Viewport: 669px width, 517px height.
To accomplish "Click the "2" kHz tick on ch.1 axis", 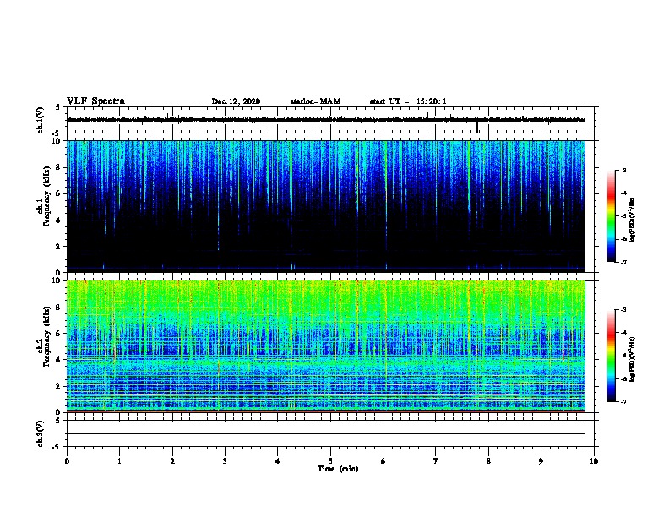I will coord(58,247).
